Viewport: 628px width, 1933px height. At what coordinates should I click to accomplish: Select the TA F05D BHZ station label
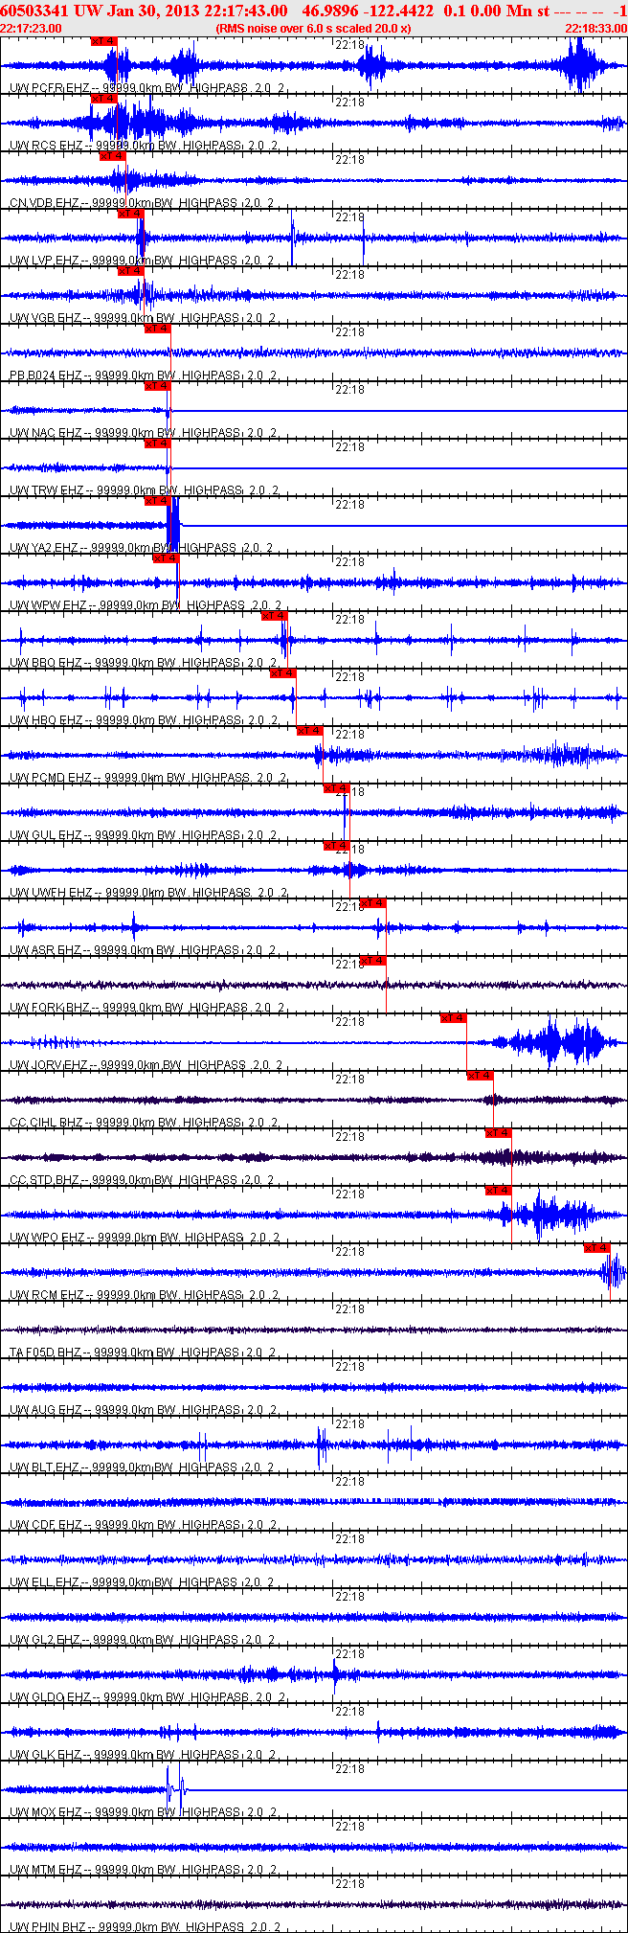[46, 1353]
